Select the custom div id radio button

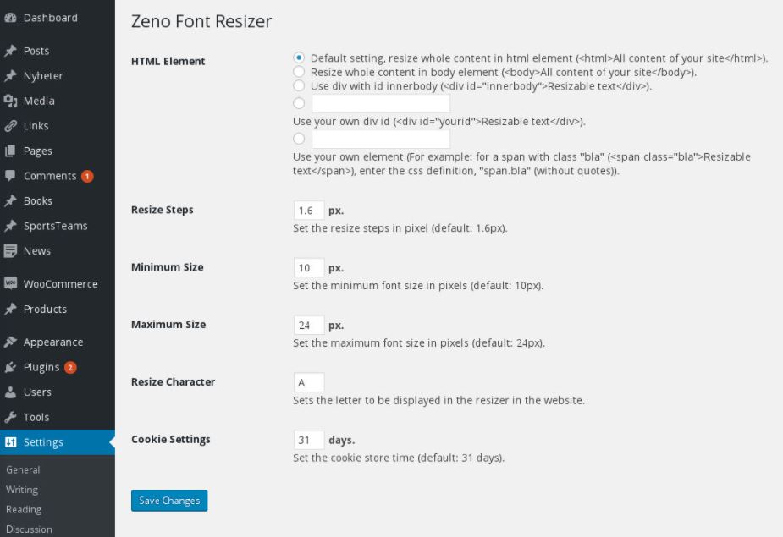pyautogui.click(x=299, y=103)
